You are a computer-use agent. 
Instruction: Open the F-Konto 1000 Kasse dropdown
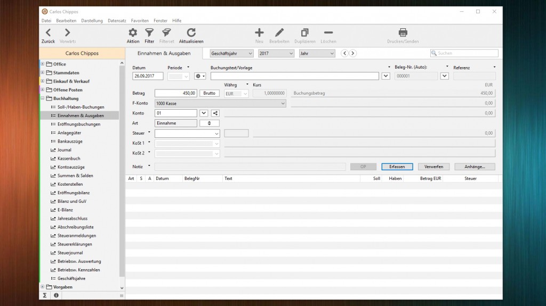220,103
